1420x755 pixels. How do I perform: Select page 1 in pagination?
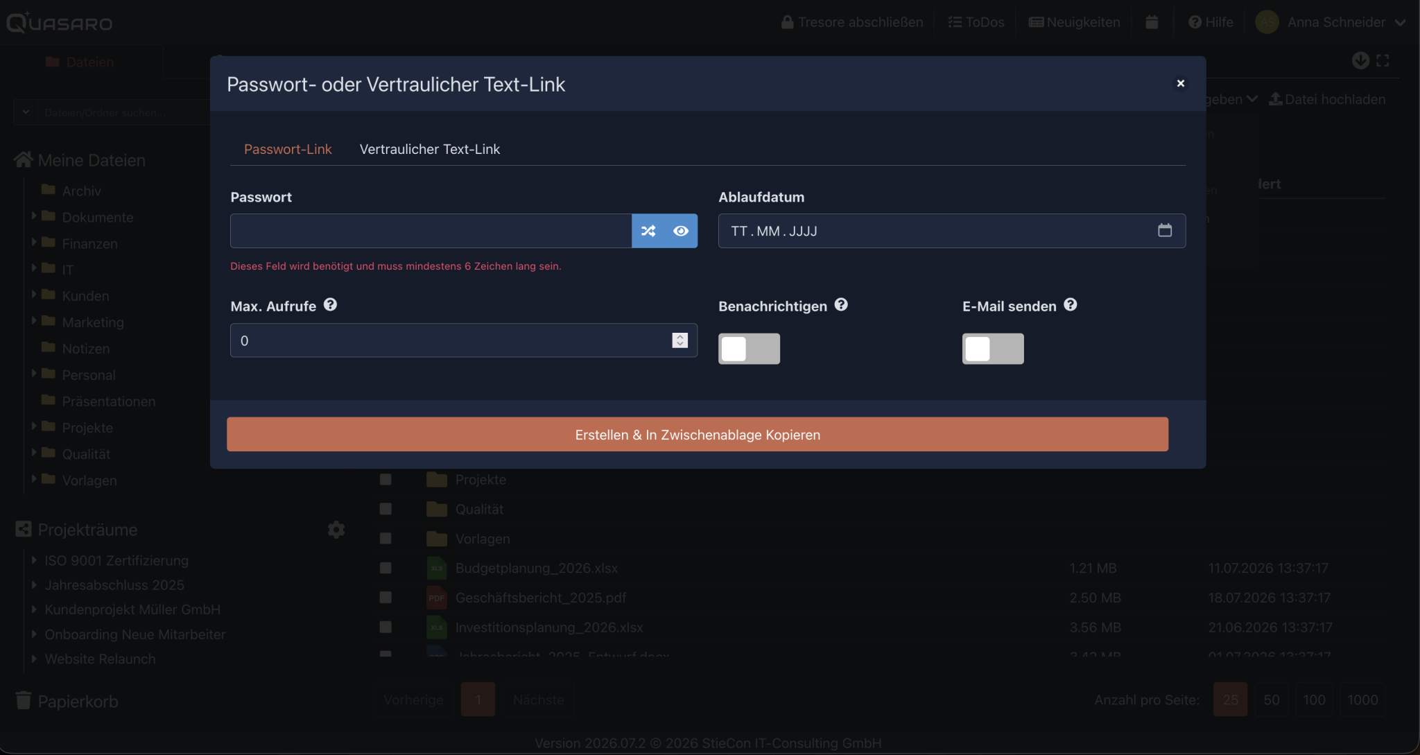click(478, 700)
